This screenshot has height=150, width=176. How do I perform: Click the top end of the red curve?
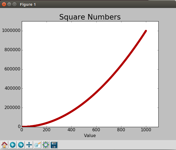[x=146, y=31]
